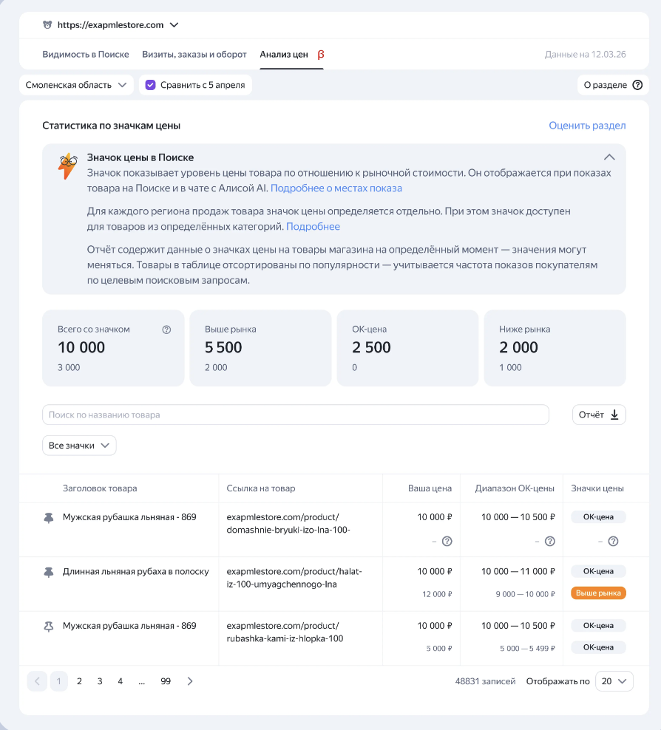Viewport: 661px width, 730px height.
Task: Pin the third row 'Мужская рубашка льняная' outline pin
Action: [x=50, y=626]
